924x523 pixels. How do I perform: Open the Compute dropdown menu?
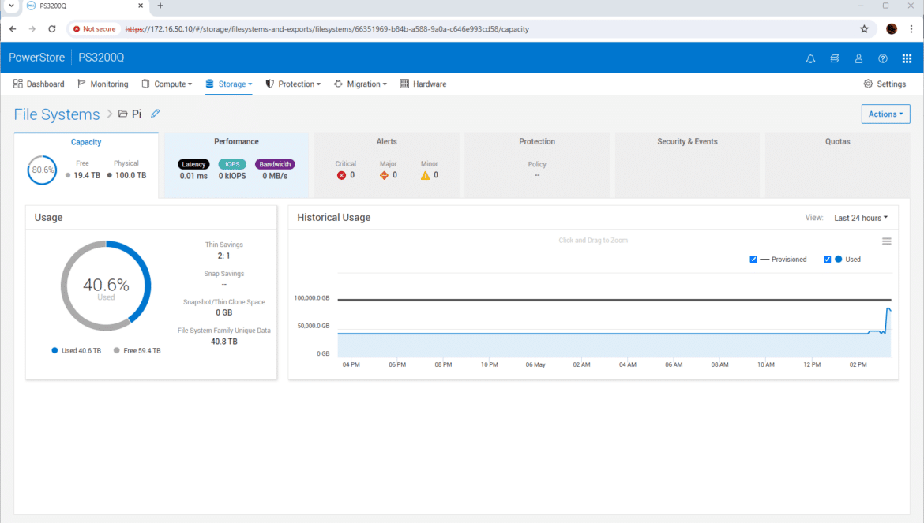167,84
